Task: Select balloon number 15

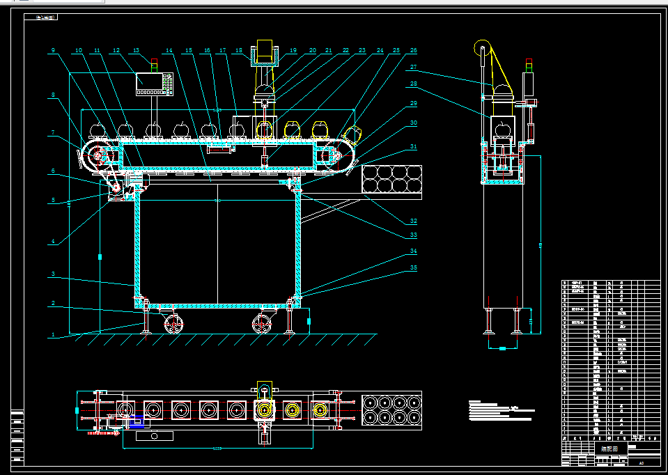Action: 189,50
